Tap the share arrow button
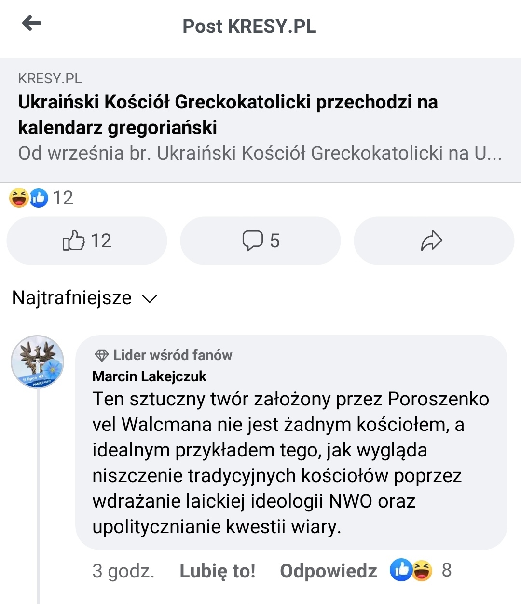 (432, 241)
